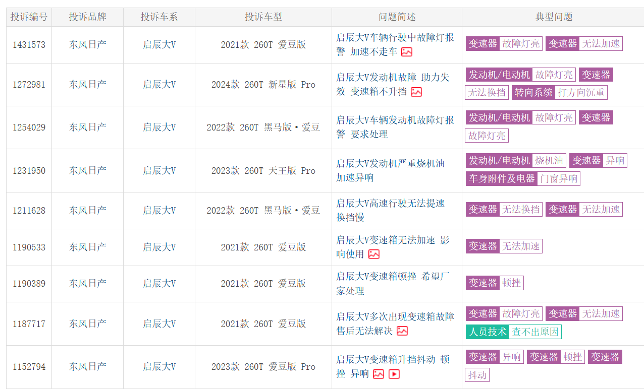Click 变速器 无法加速 tag in row 1431573
Screen dimensions: 644x389
tap(584, 43)
